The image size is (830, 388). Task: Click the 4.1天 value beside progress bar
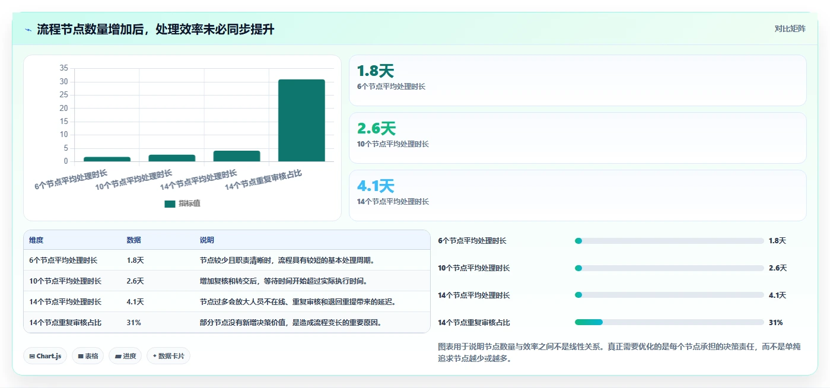(777, 295)
